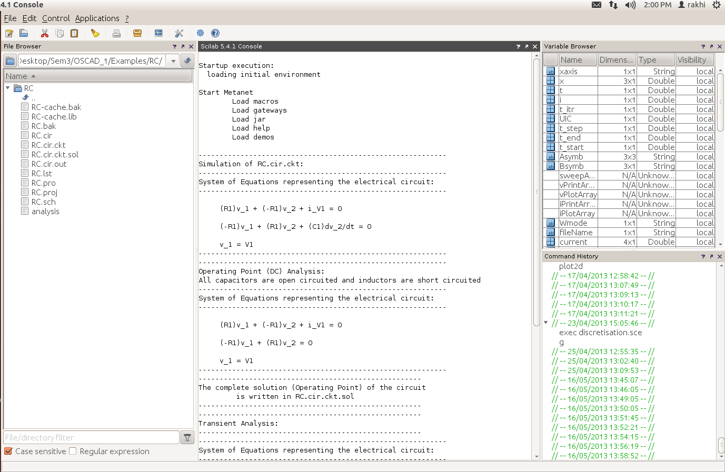725x472 pixels.
Task: Select the xaxis variable row
Action: click(x=629, y=71)
